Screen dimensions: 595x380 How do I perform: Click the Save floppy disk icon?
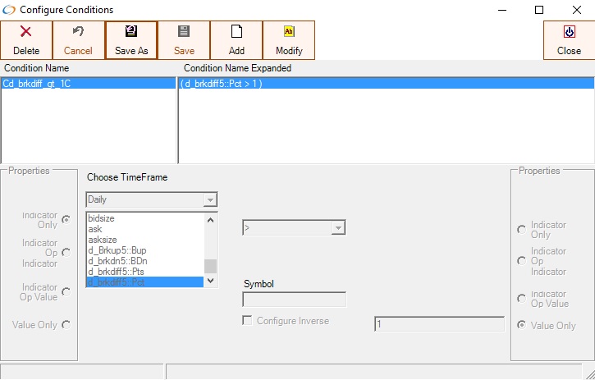click(x=184, y=32)
